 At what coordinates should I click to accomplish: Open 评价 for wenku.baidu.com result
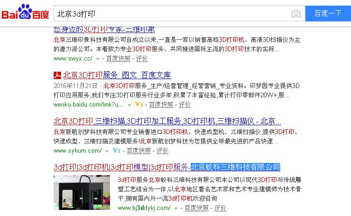(185, 105)
